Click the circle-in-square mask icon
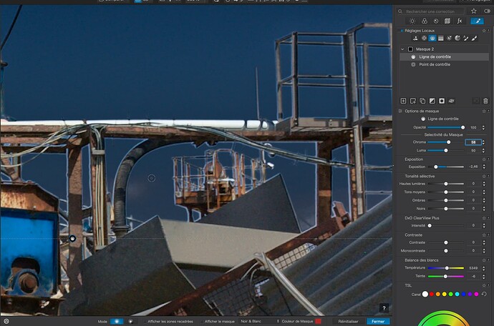The image size is (494, 326). [x=442, y=101]
